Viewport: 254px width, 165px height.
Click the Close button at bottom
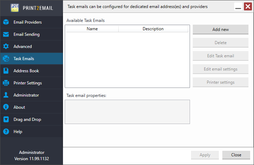point(236,155)
